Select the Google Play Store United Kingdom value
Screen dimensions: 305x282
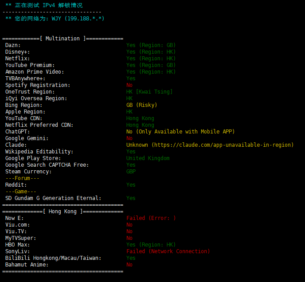pos(148,158)
